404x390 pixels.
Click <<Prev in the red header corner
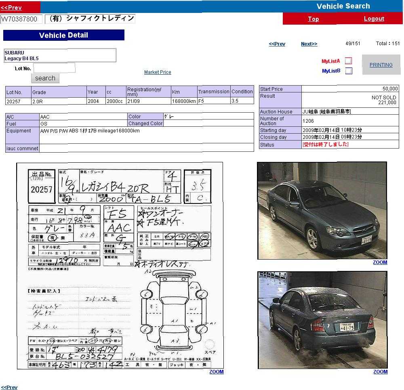click(11, 8)
